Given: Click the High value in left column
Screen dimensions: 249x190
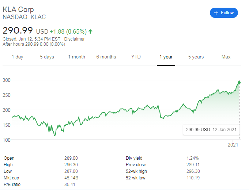Looking at the screenshot, I should click(71, 165).
